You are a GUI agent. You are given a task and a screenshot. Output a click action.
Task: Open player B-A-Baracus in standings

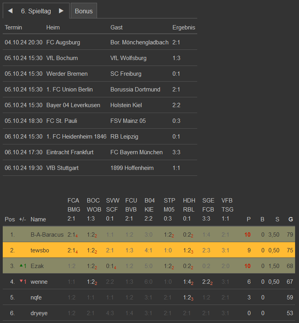point(47,235)
